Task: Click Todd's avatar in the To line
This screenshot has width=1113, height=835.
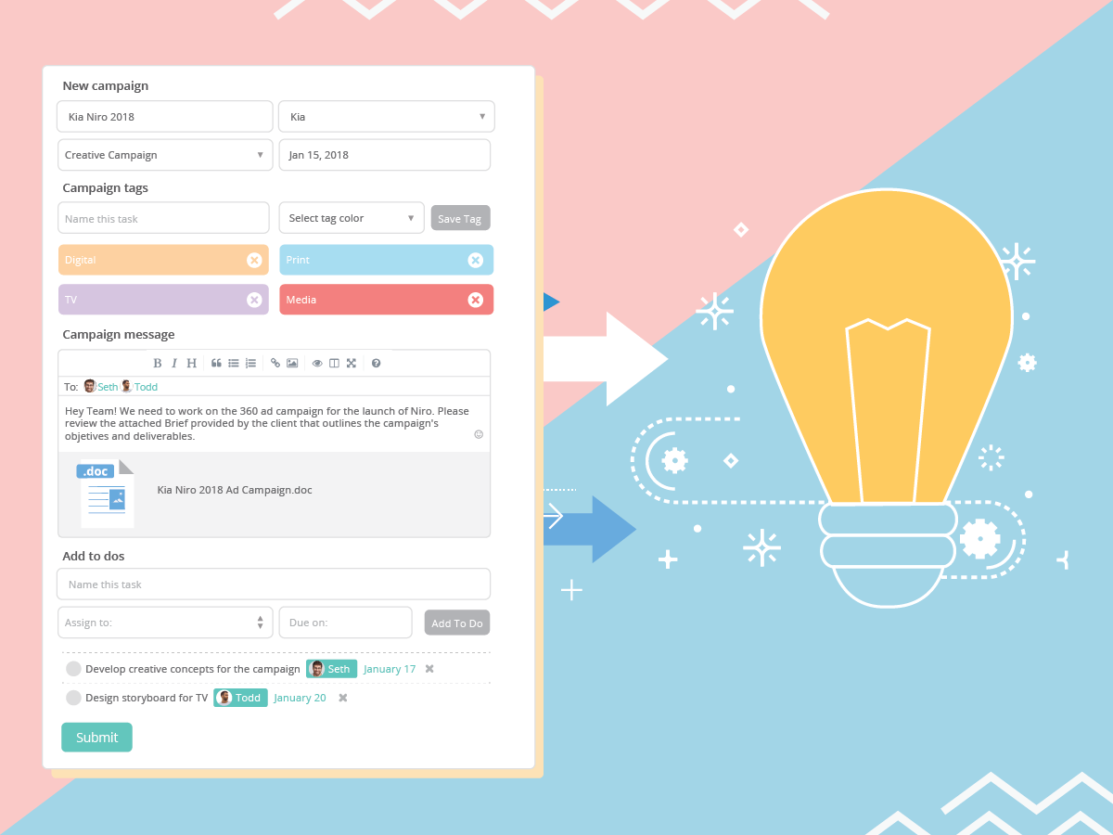Action: coord(127,386)
